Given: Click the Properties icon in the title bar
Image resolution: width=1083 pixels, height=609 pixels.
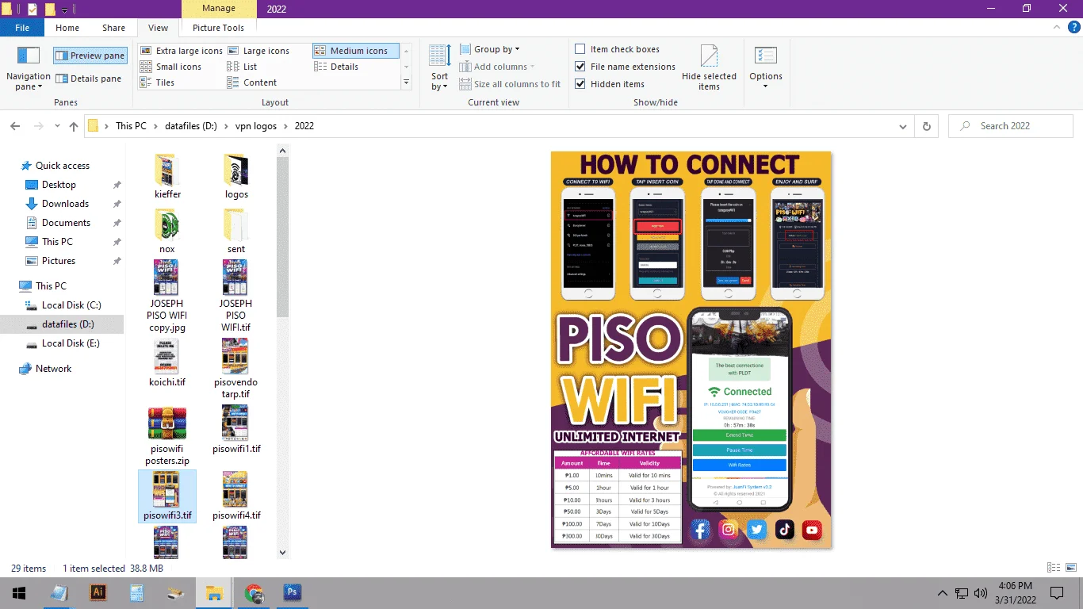Looking at the screenshot, I should coord(33,10).
